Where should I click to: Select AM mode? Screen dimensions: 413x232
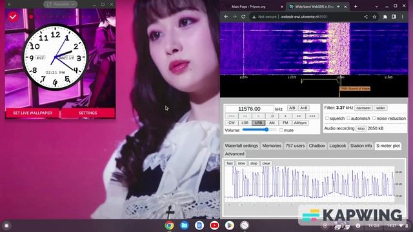pos(272,123)
